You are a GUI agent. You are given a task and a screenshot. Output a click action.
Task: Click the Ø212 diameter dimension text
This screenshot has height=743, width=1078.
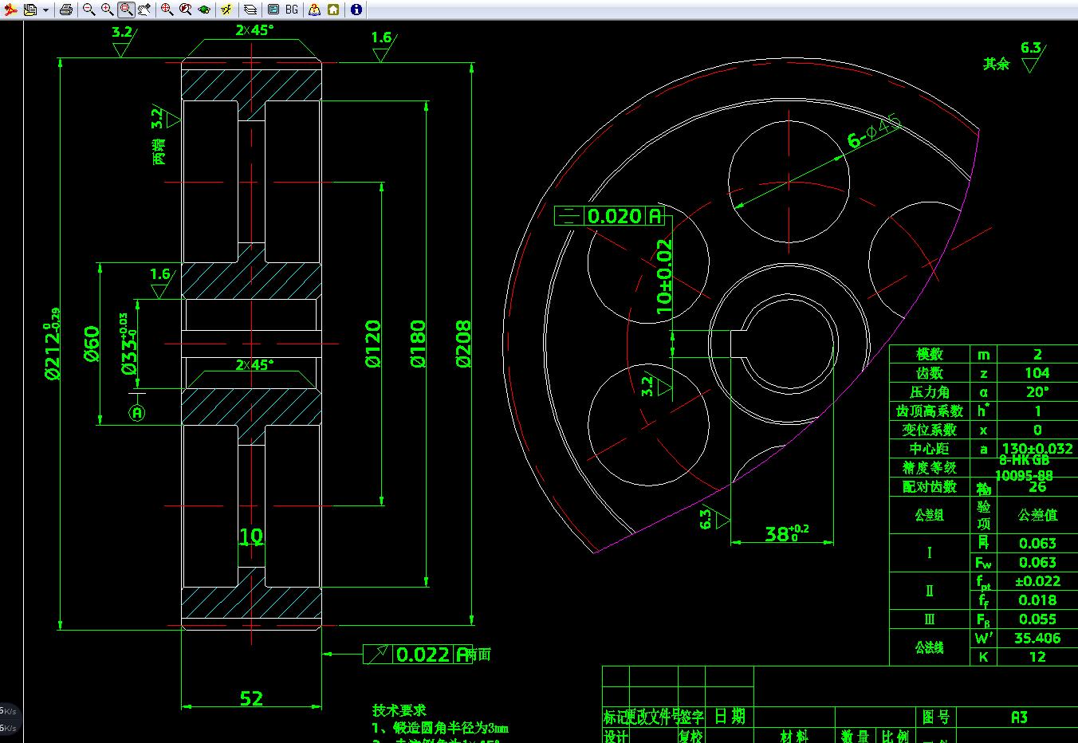click(x=52, y=343)
